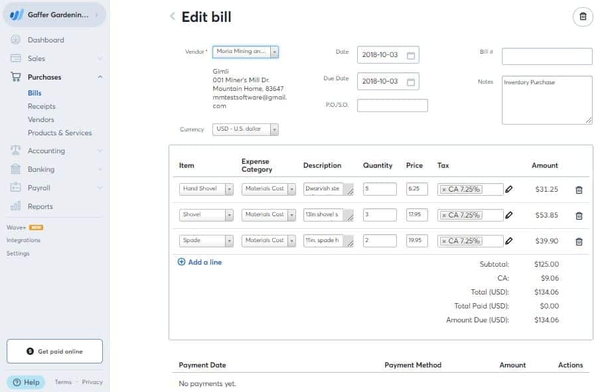Open the Date calendar picker icon

click(411, 56)
